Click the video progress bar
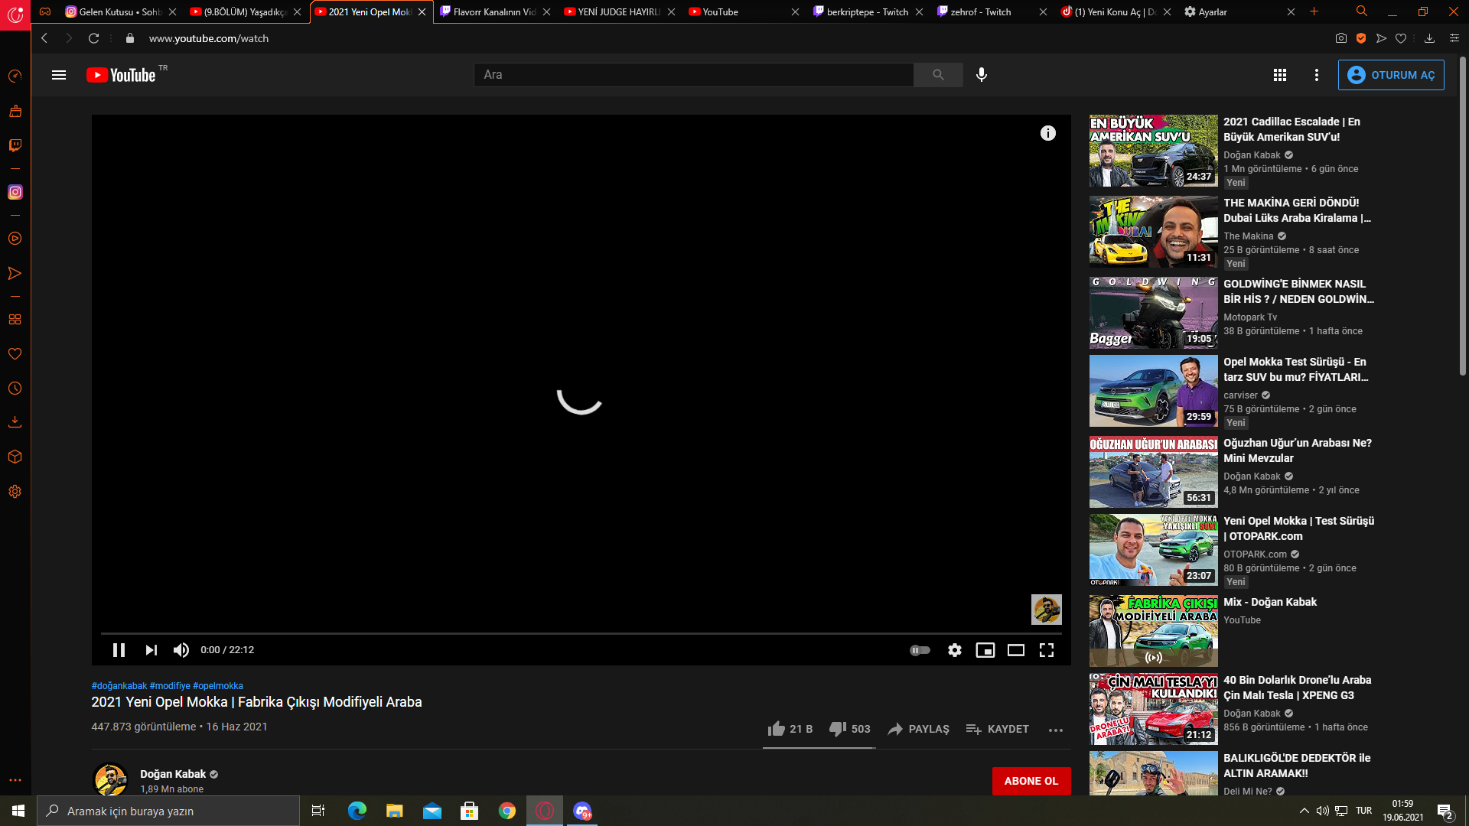The width and height of the screenshot is (1469, 826). (581, 633)
